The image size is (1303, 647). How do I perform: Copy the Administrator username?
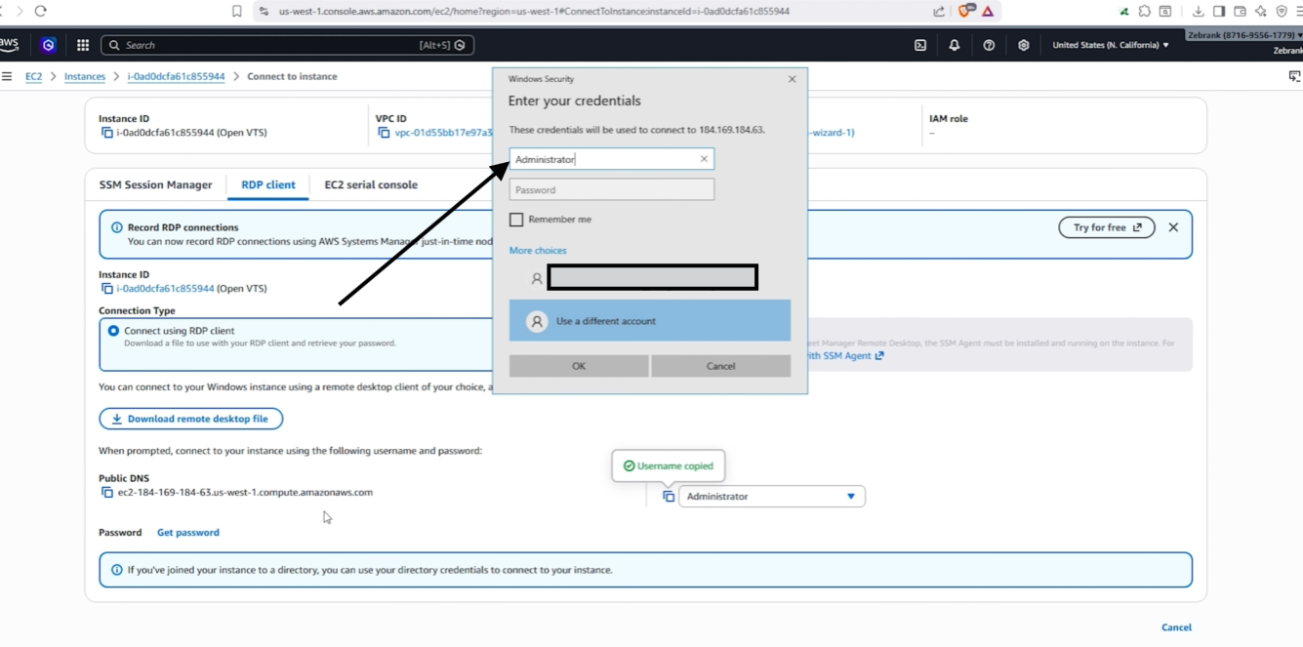point(669,497)
